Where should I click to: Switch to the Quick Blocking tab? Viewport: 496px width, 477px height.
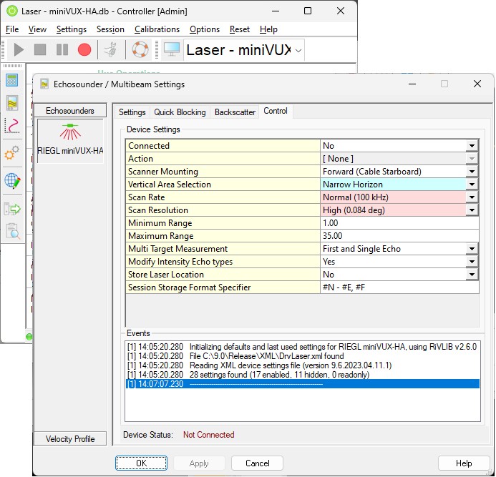click(180, 112)
